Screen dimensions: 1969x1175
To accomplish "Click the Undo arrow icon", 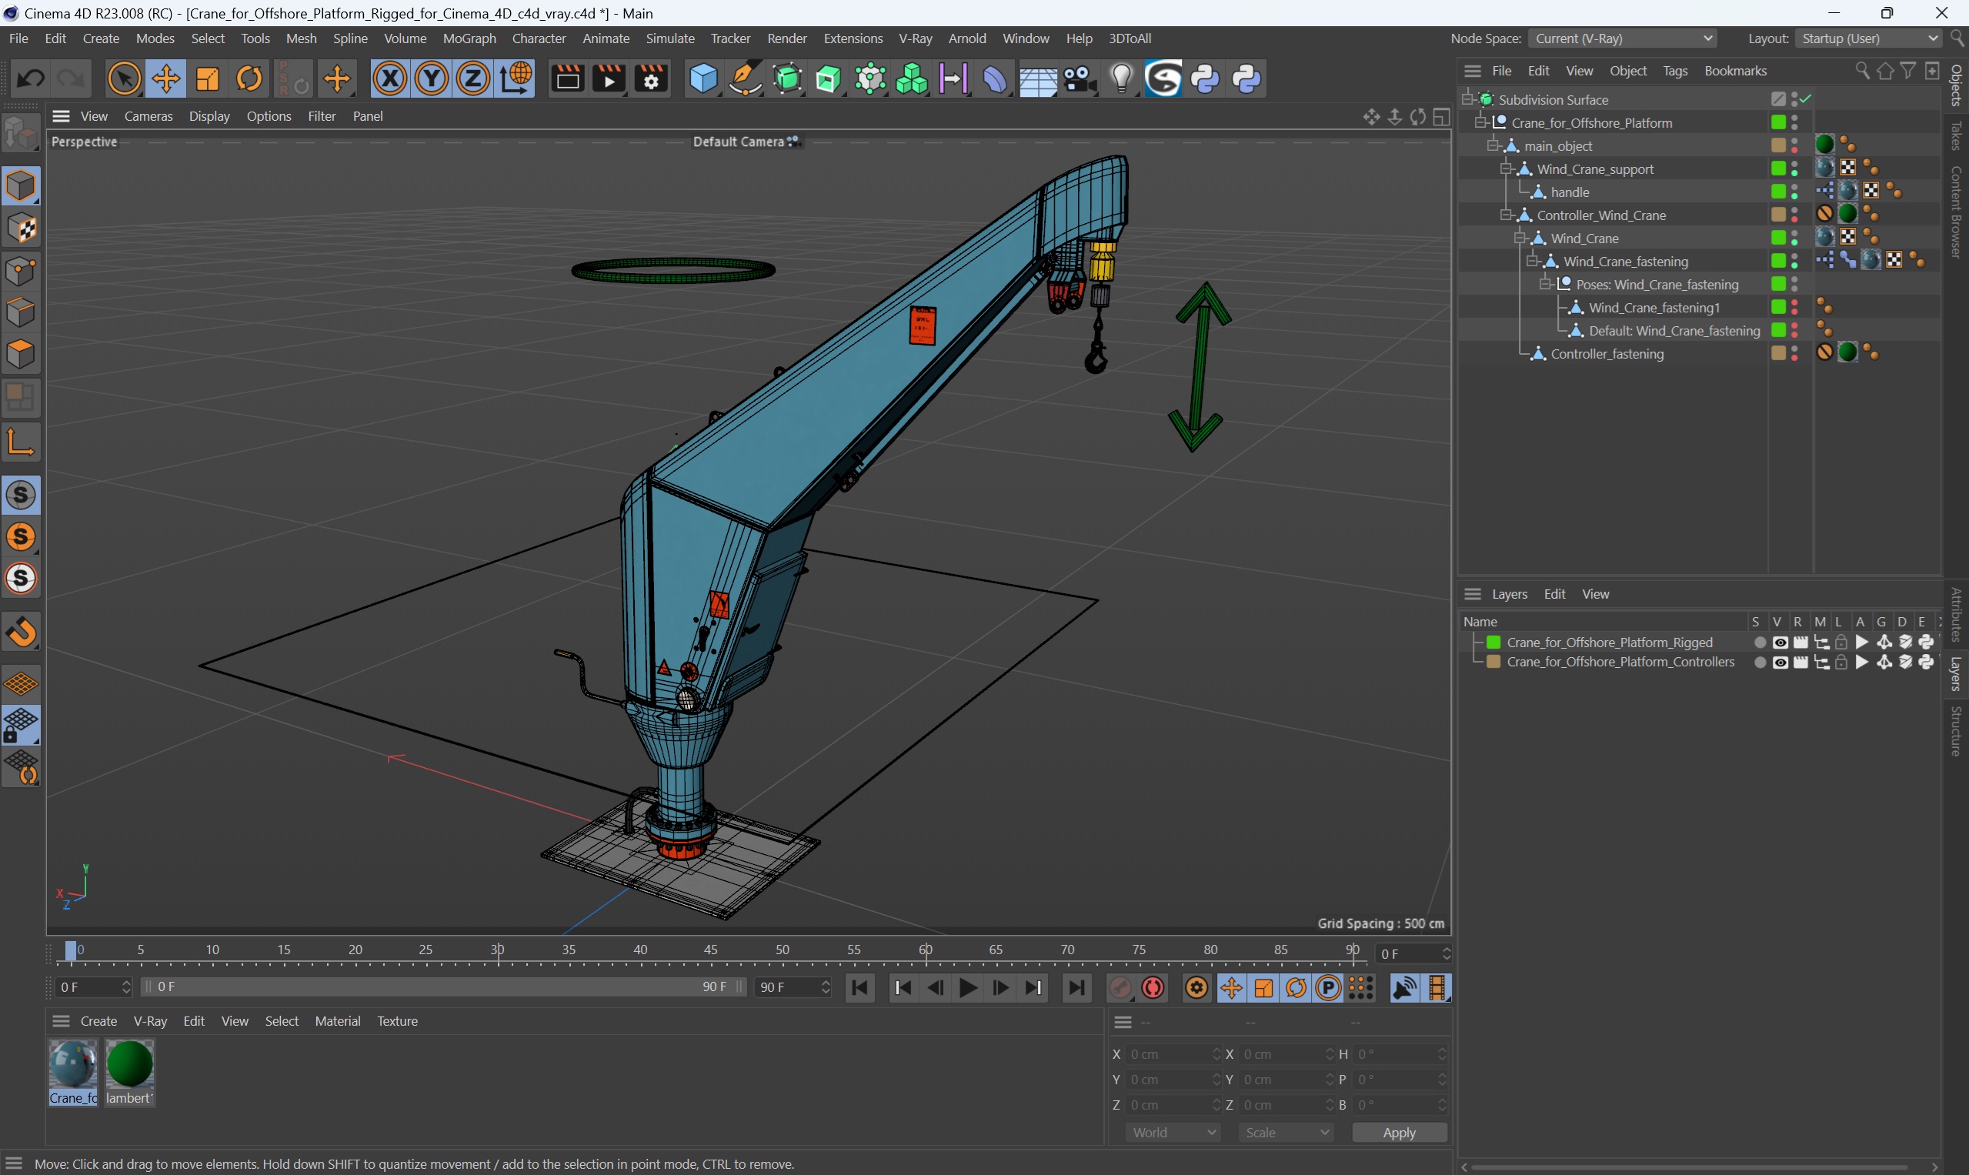I will pos(30,78).
